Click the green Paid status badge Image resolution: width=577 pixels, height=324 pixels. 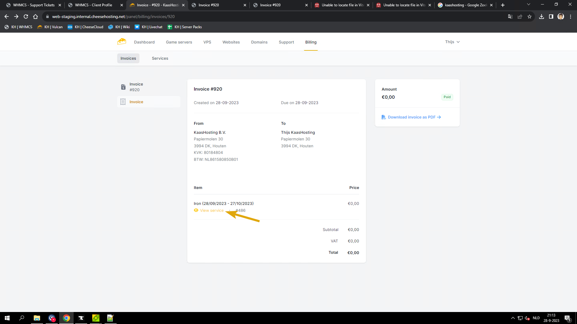click(x=447, y=97)
